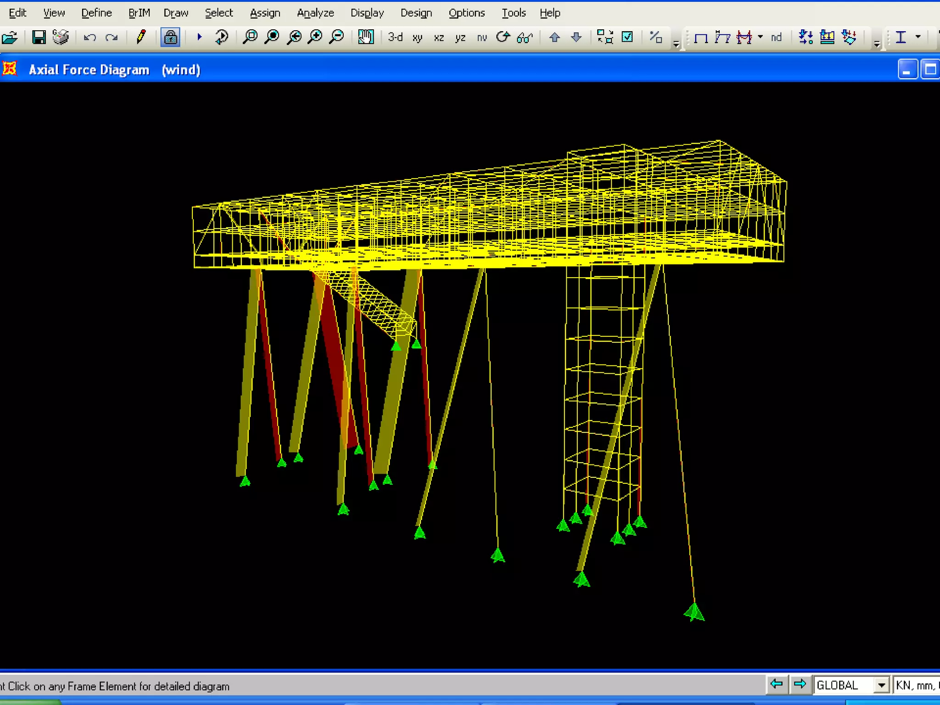
Task: Click the Set Display Options checkmark icon
Action: coord(627,37)
